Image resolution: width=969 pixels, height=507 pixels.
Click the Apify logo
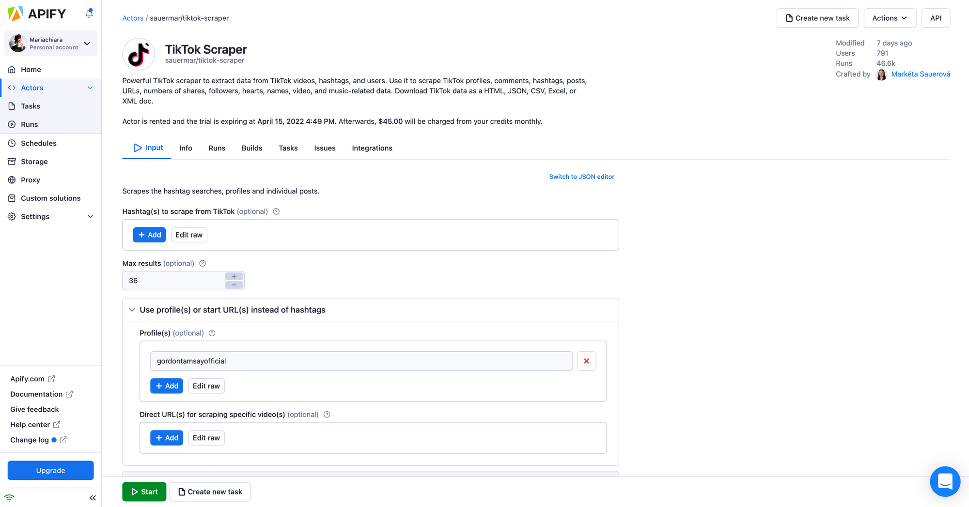37,14
